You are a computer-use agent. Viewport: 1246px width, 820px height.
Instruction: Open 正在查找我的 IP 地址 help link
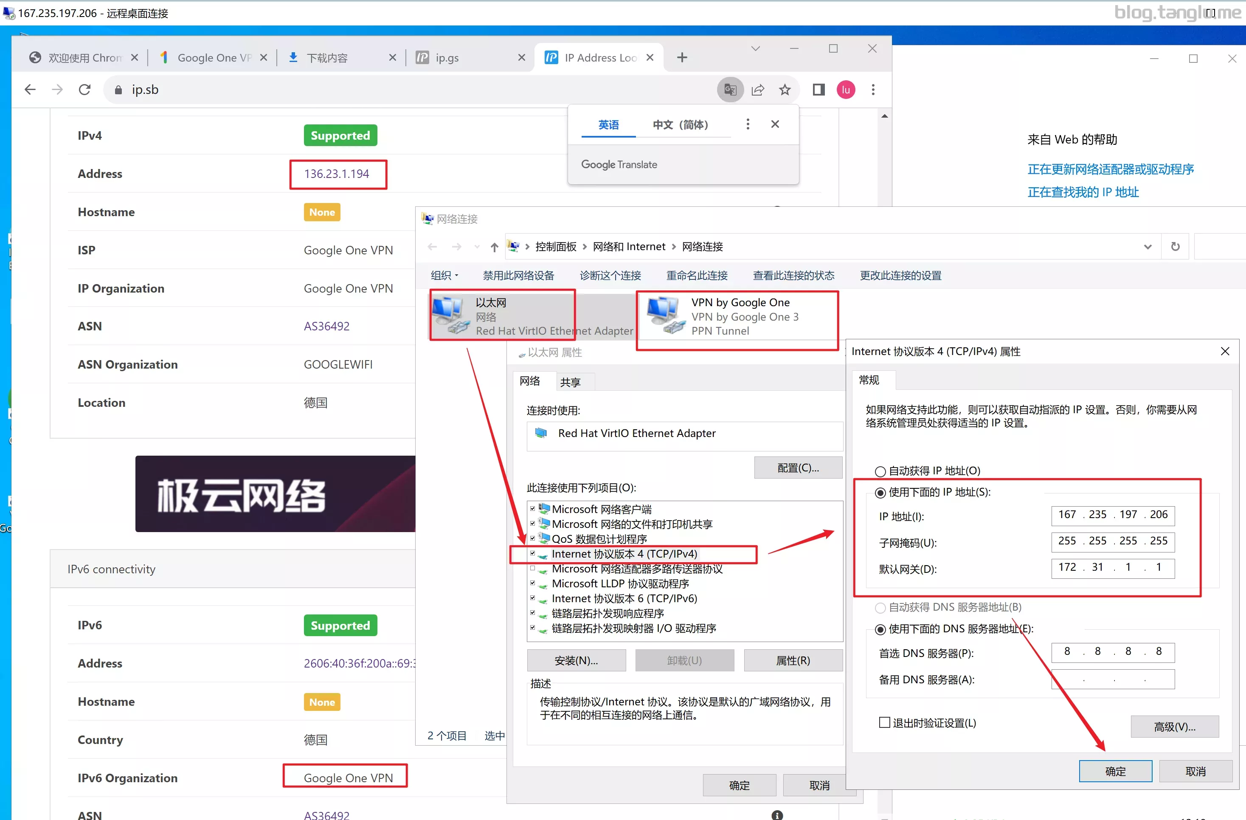tap(1083, 192)
